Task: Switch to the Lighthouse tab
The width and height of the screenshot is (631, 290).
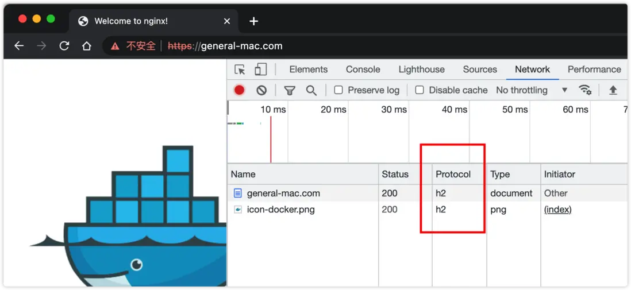Action: tap(421, 69)
